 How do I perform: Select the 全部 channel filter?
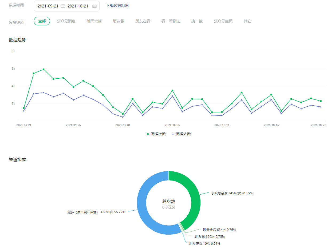[x=42, y=21]
